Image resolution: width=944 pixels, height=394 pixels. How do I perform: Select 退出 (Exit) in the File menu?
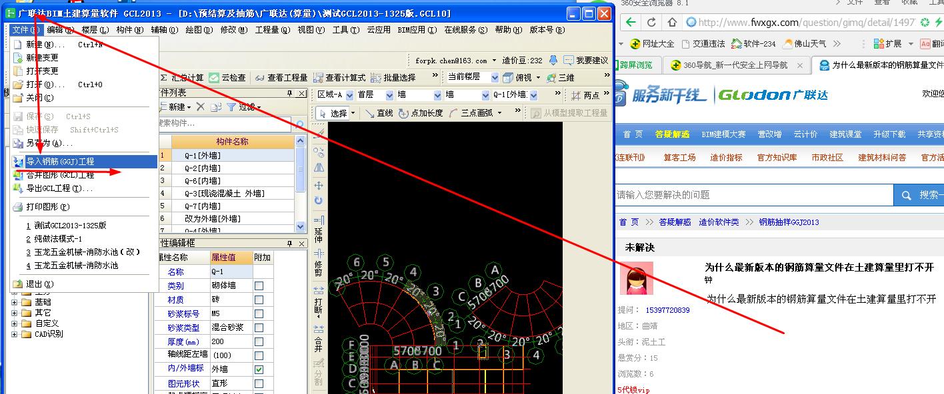pos(83,284)
